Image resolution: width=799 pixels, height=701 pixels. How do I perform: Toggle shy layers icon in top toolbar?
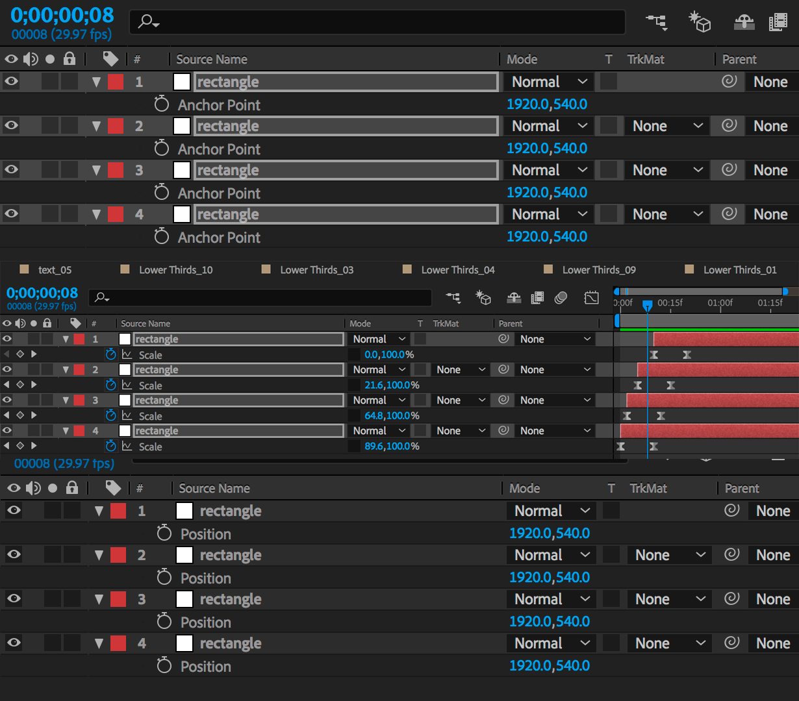(744, 22)
